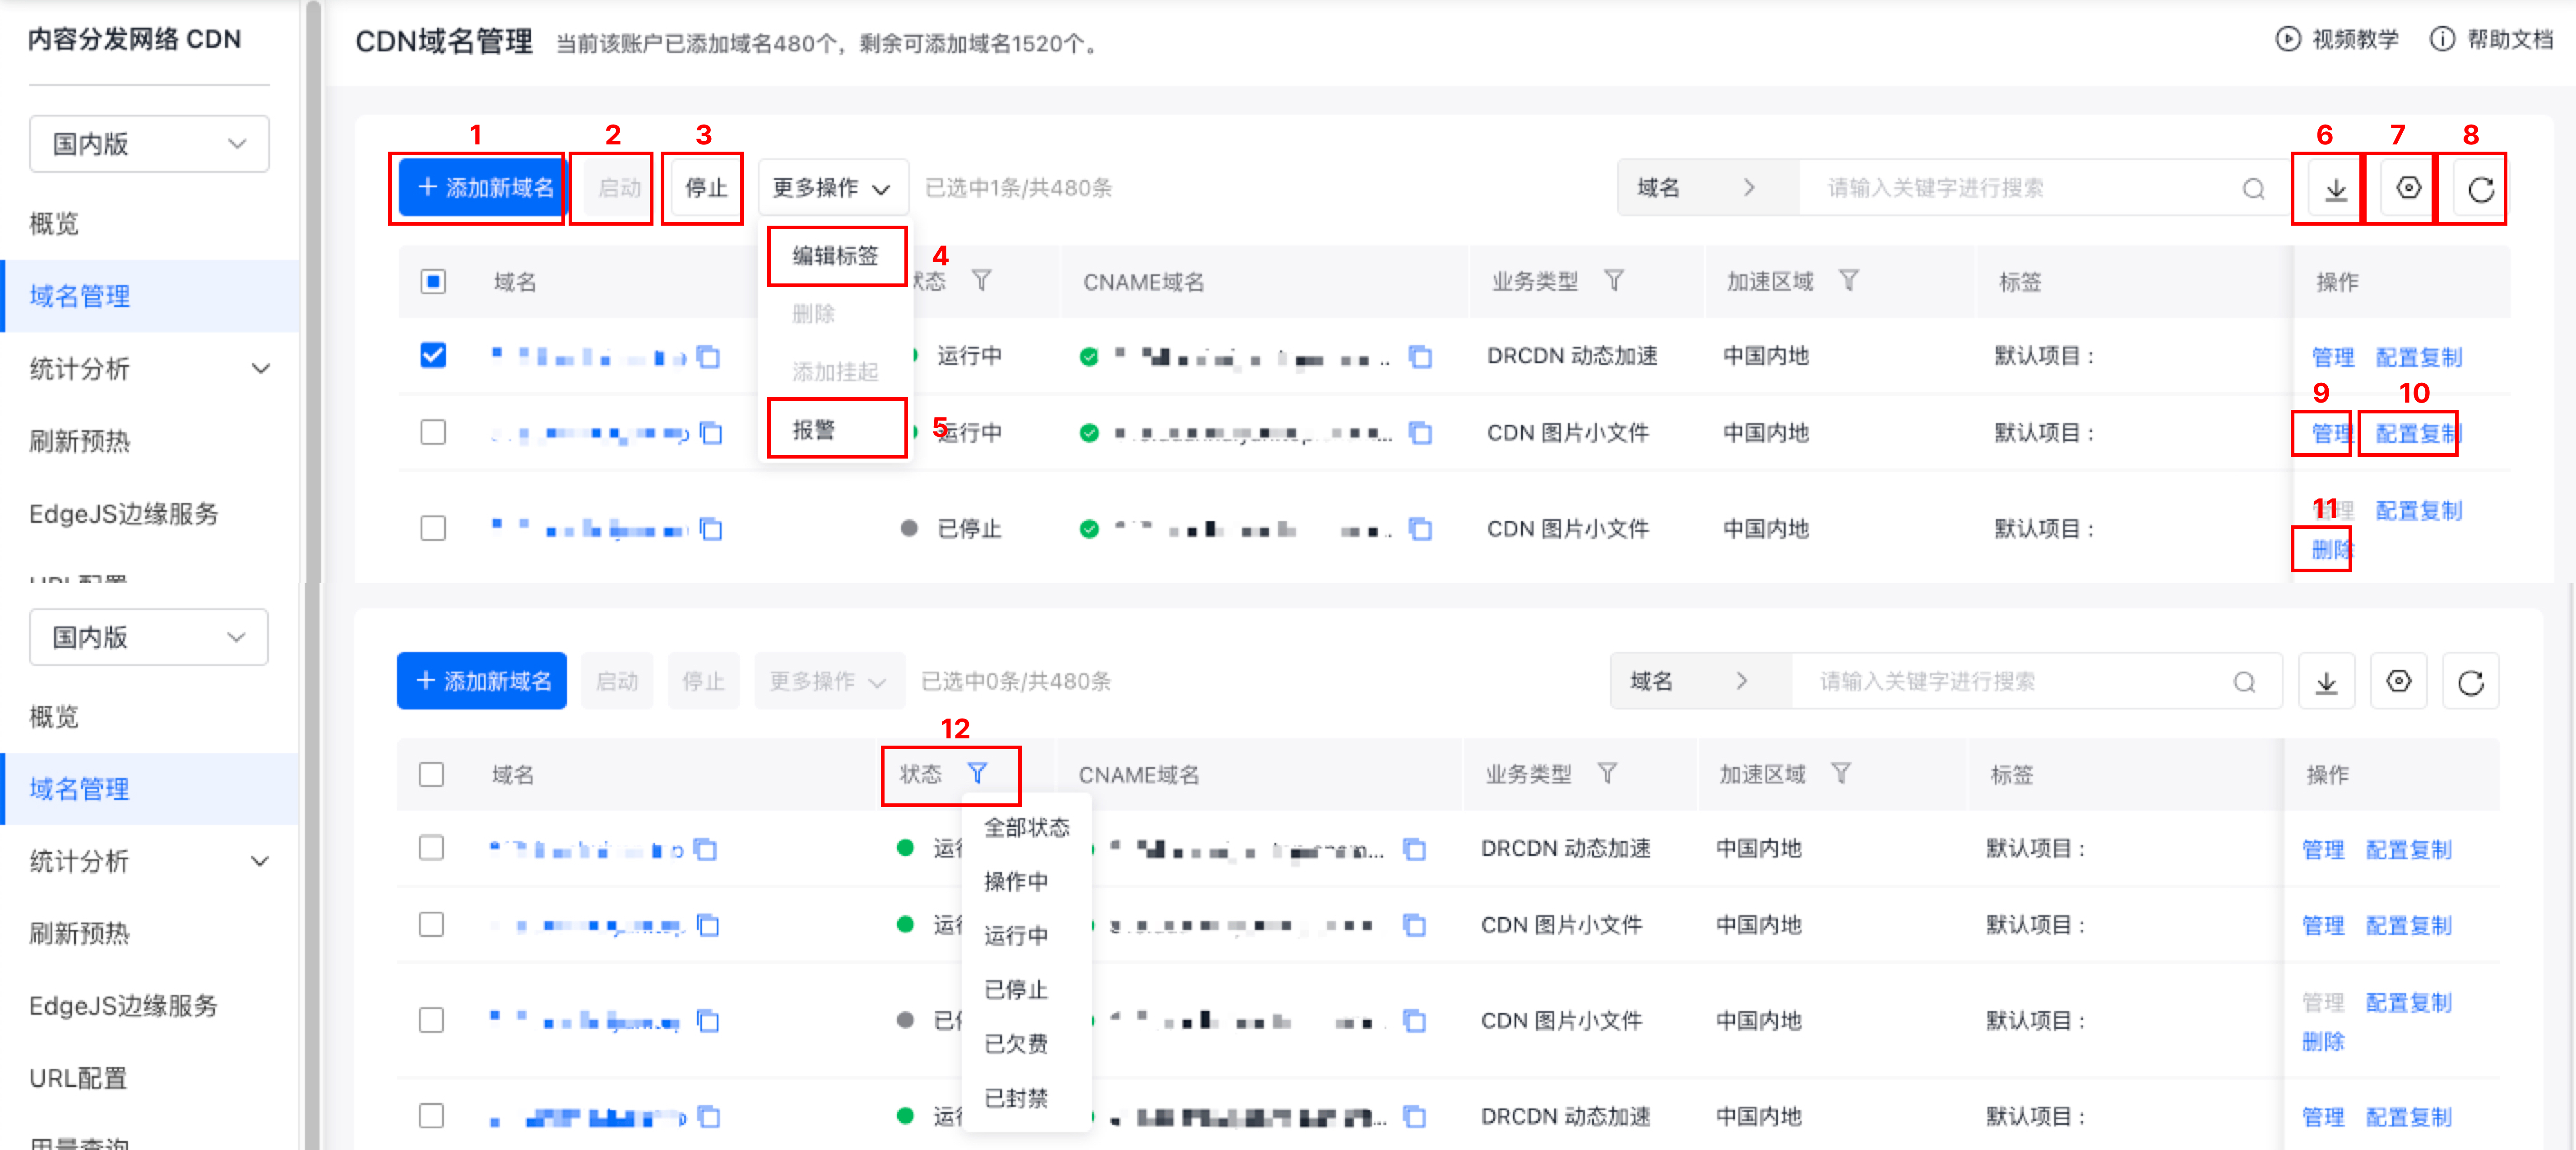Open column settings gear in lower toolbar
Screen dimensions: 2576x1150
tap(2399, 682)
